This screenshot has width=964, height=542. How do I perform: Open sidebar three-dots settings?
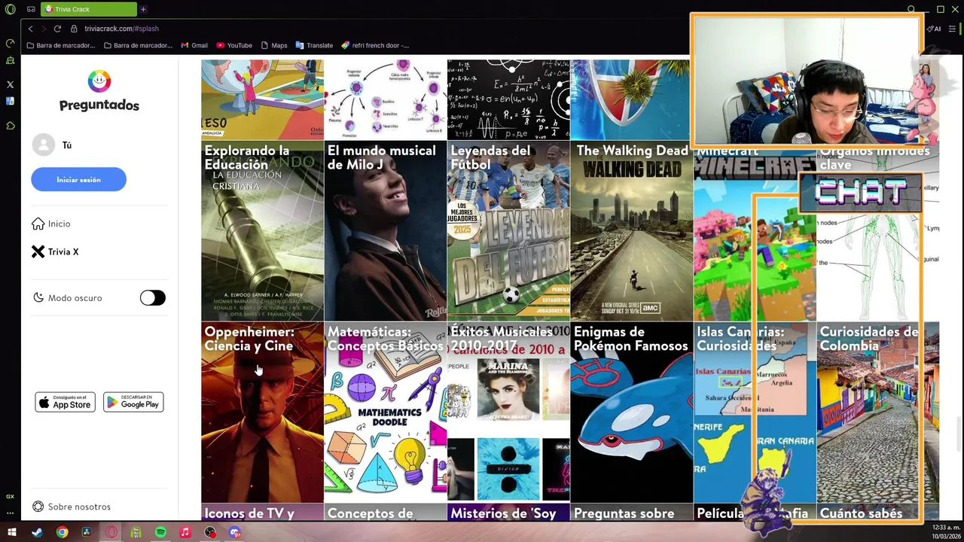tap(10, 513)
